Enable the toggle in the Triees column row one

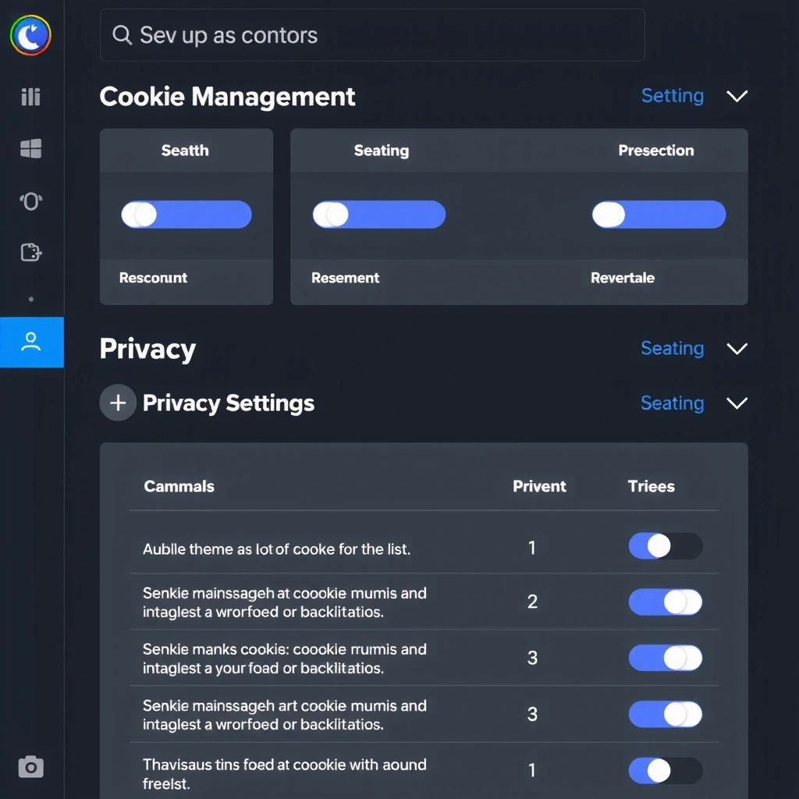[665, 546]
